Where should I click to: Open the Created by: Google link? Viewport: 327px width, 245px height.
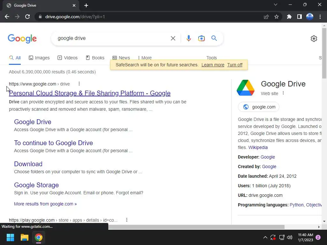269,167
